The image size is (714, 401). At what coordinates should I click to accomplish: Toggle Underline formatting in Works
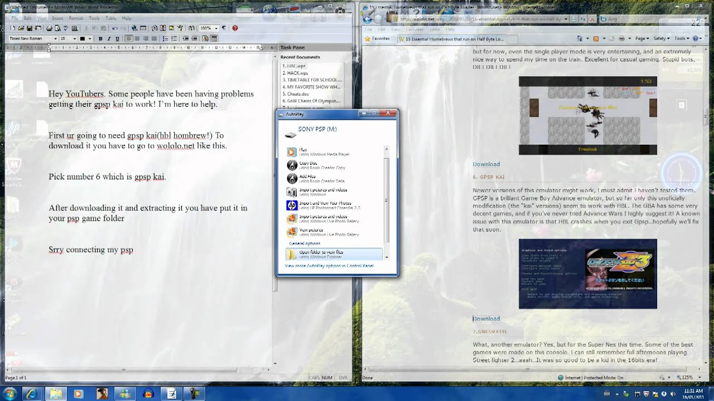pyautogui.click(x=117, y=39)
